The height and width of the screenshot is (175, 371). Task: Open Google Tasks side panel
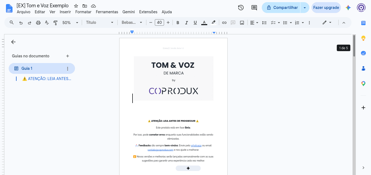tap(363, 53)
